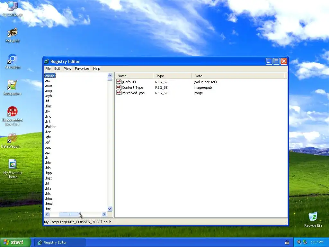Select the .hqx key
Screen dimensions: 329x247
pos(49,178)
